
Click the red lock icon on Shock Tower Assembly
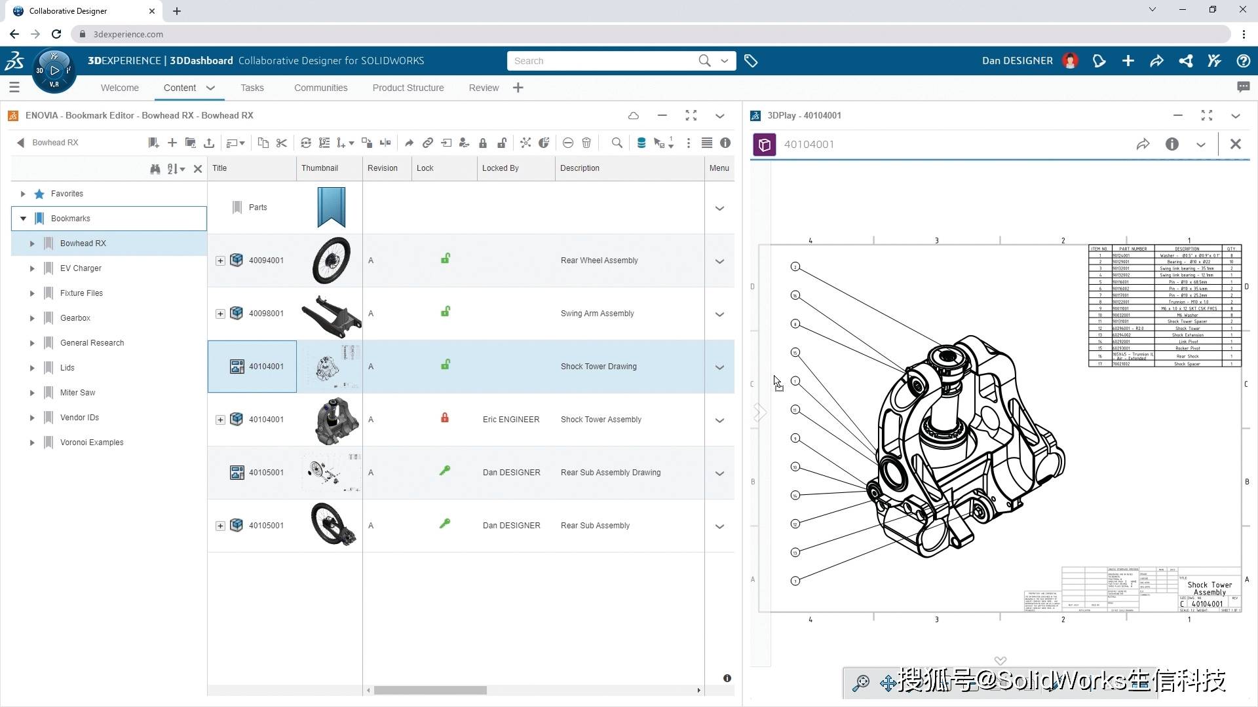click(x=445, y=418)
